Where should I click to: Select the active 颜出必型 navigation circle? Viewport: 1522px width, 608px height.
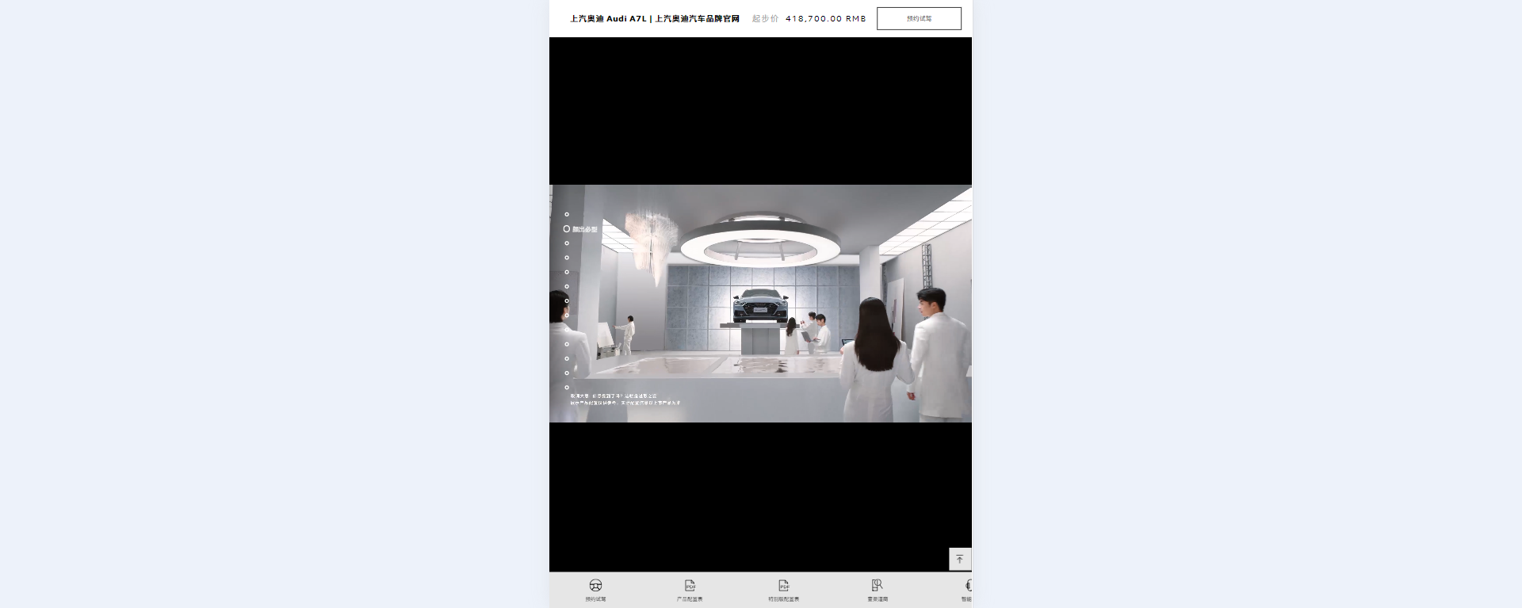tap(567, 229)
